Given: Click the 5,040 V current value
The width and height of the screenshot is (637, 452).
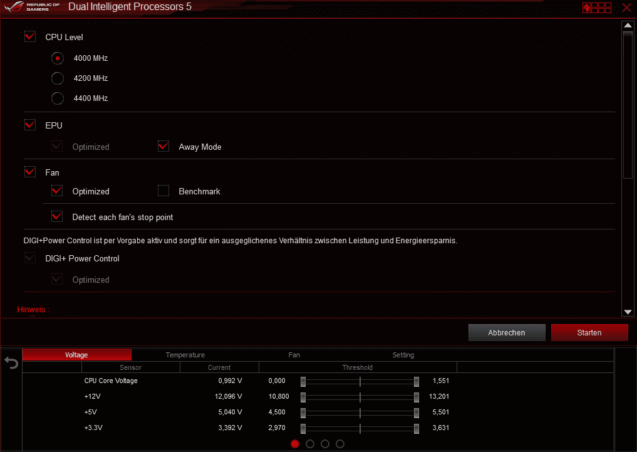Looking at the screenshot, I should point(230,412).
